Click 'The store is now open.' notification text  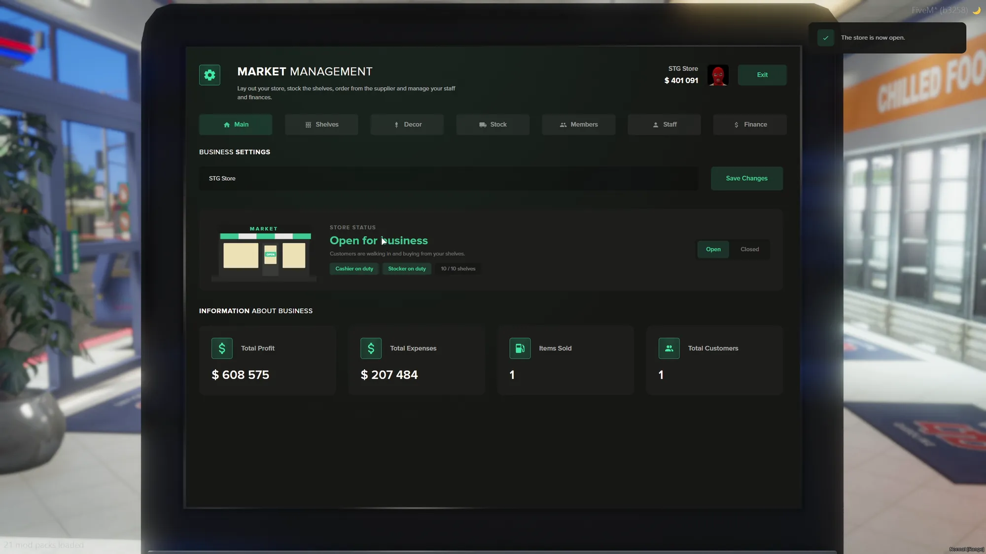(x=873, y=38)
